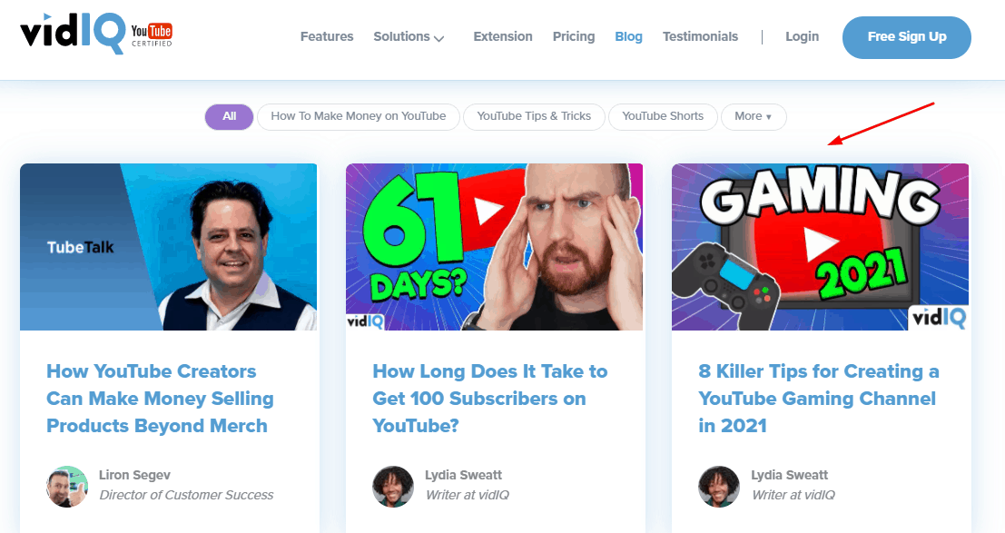Viewport: 1005px width, 533px height.
Task: Expand the More categories dropdown
Action: click(754, 117)
